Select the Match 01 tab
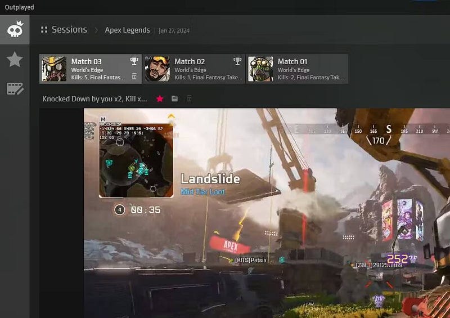This screenshot has height=318, width=450. pos(297,69)
